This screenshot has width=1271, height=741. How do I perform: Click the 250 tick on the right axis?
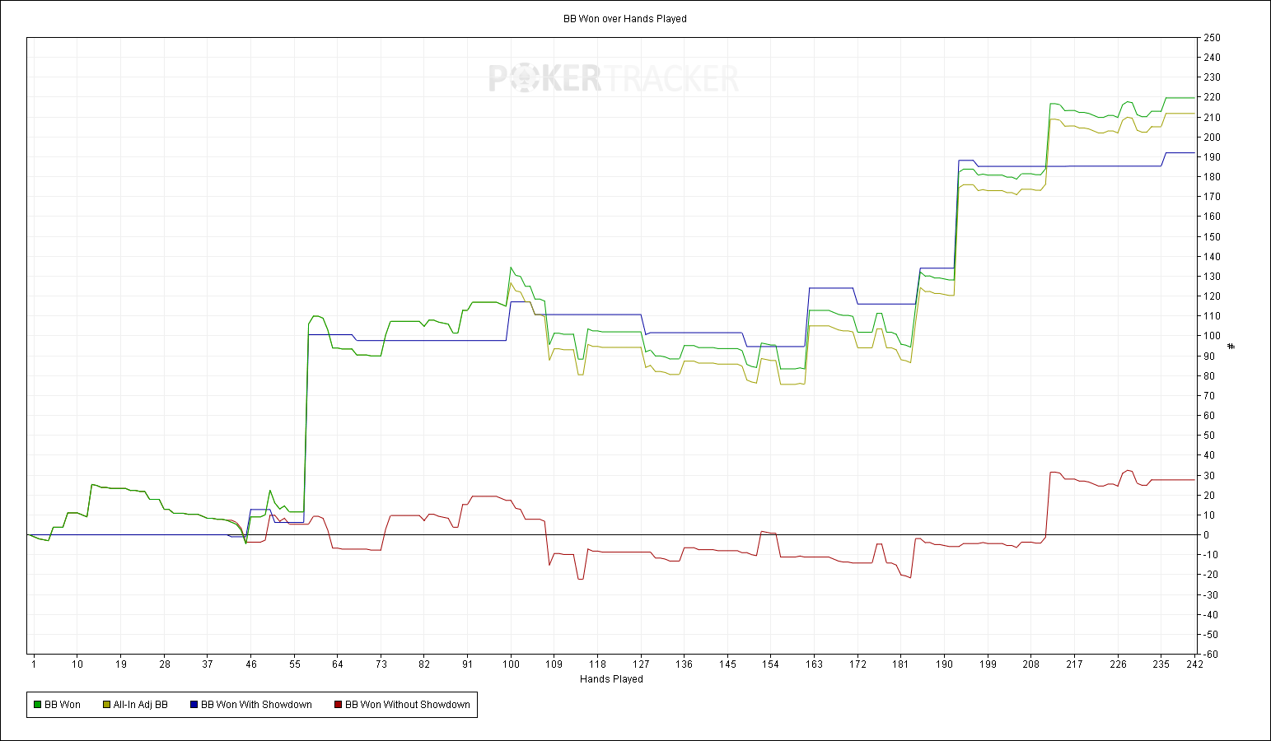tap(1212, 38)
